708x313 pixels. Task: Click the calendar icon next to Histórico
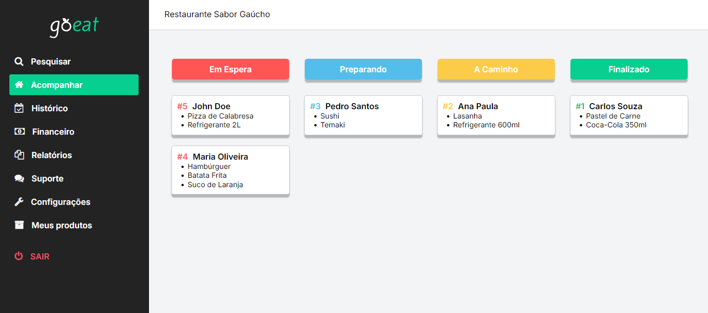click(x=19, y=108)
